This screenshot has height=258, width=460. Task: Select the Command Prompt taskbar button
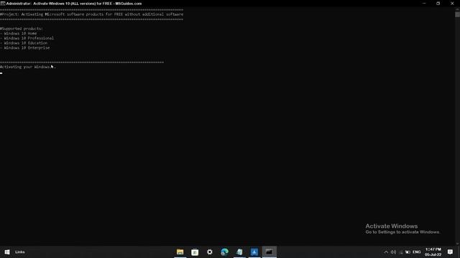pos(269,252)
